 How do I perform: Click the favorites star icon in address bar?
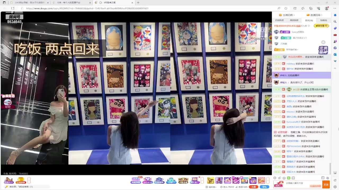pyautogui.click(x=286, y=8)
